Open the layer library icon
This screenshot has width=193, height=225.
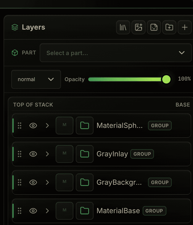click(x=123, y=27)
